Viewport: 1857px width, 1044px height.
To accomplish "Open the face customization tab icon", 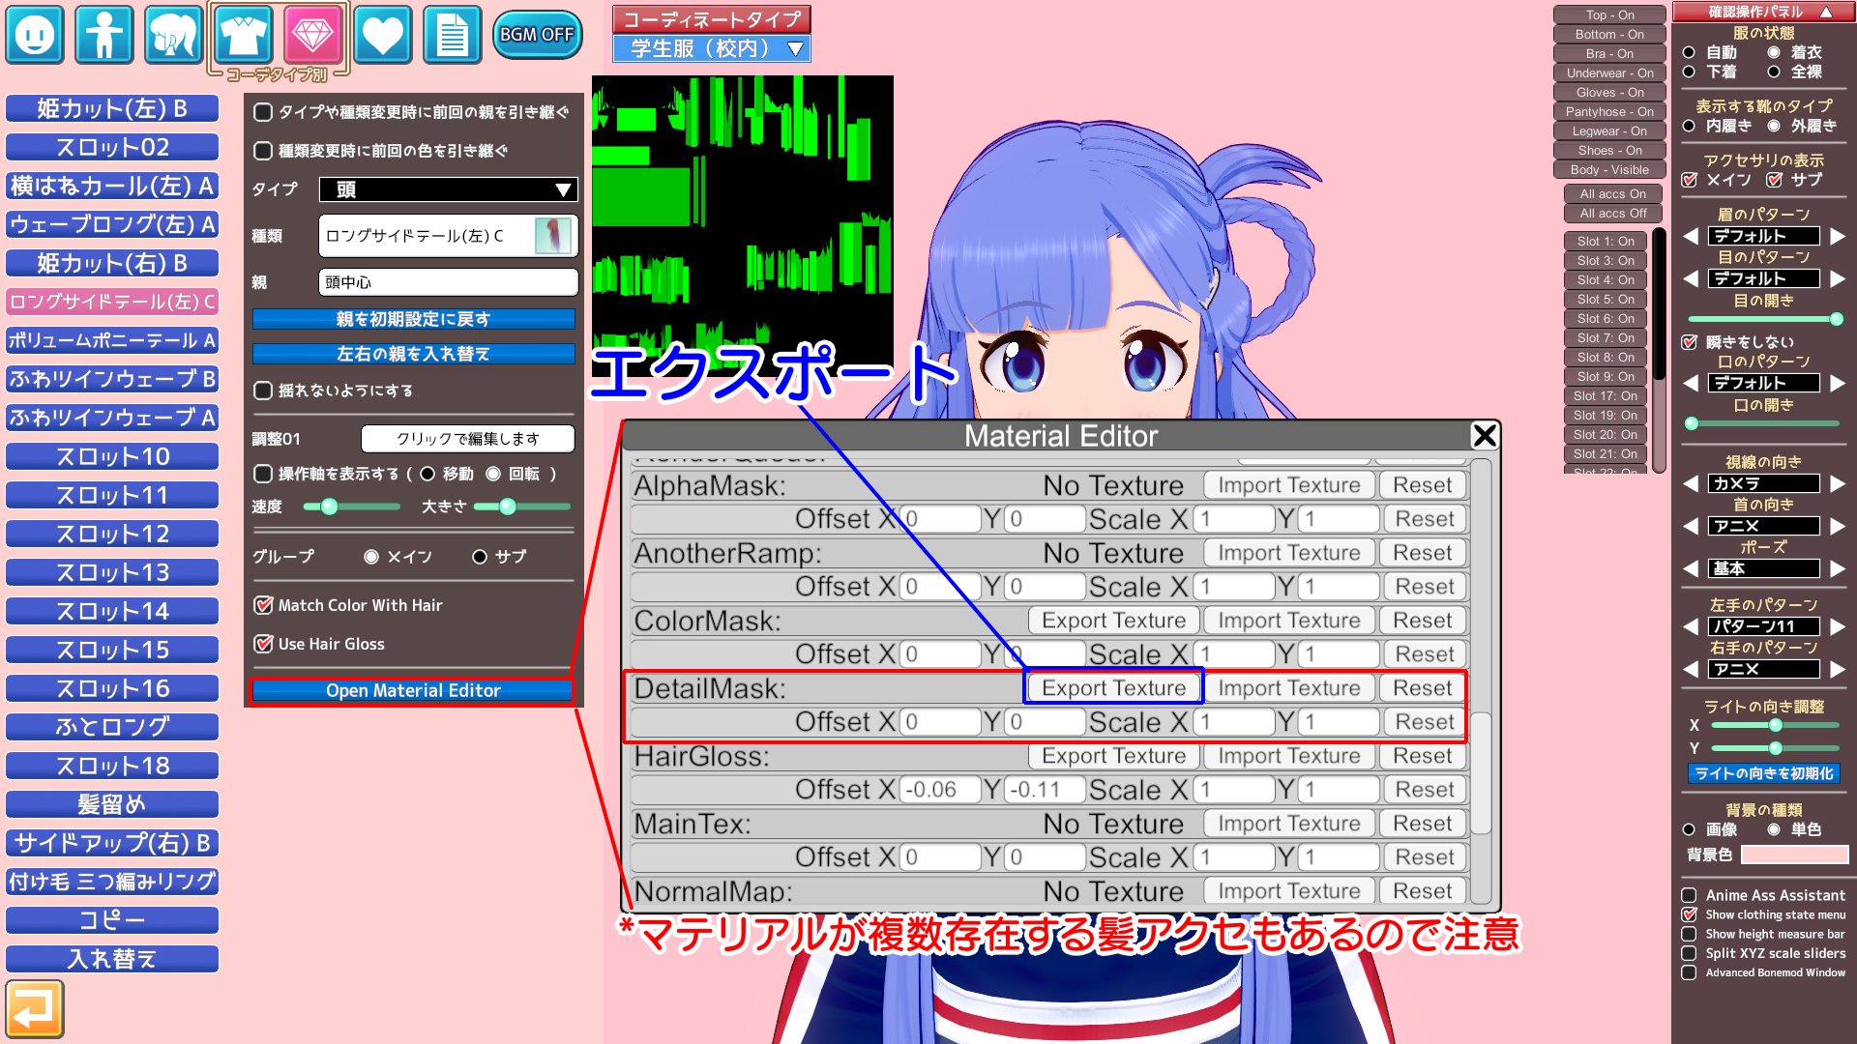I will [x=35, y=35].
